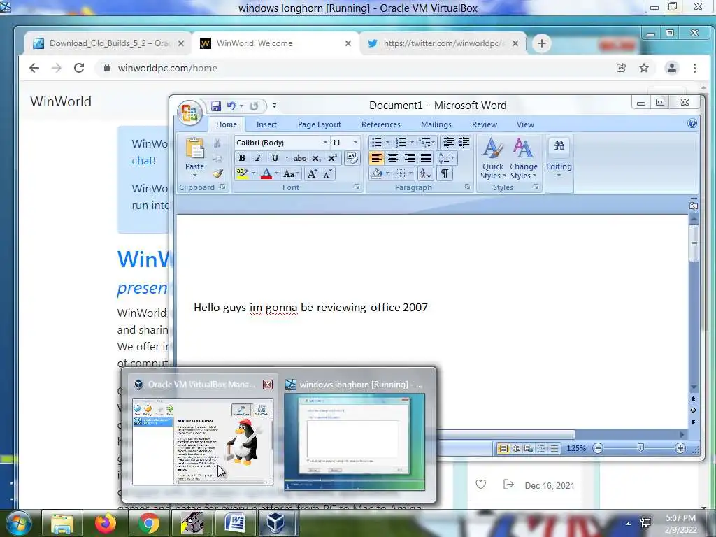Switch to Web Layout view

pyautogui.click(x=529, y=448)
